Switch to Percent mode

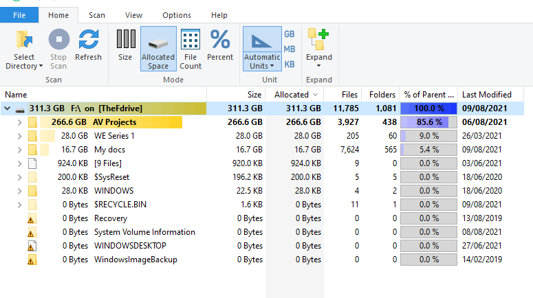point(220,45)
